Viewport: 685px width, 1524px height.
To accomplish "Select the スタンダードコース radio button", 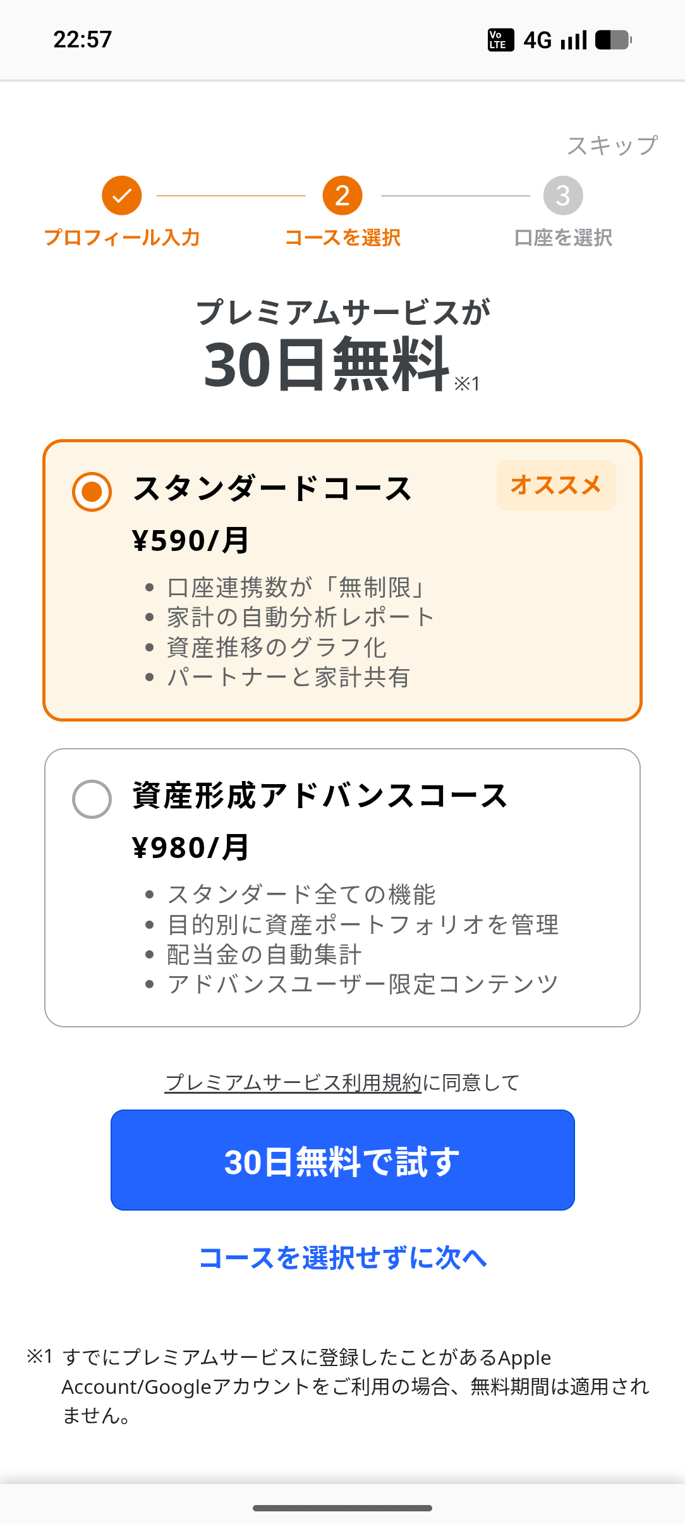I will pyautogui.click(x=92, y=492).
